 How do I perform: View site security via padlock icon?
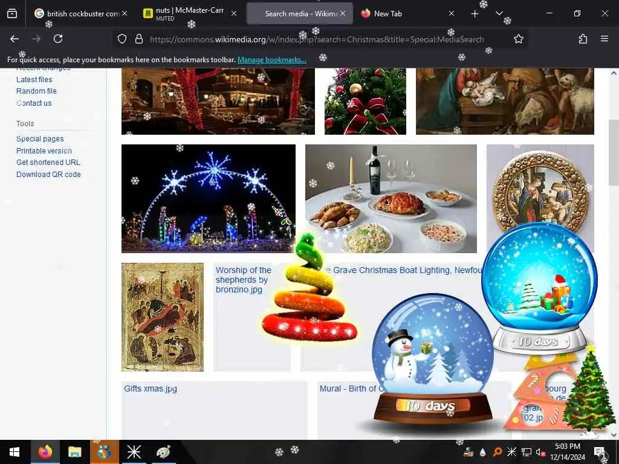point(138,39)
